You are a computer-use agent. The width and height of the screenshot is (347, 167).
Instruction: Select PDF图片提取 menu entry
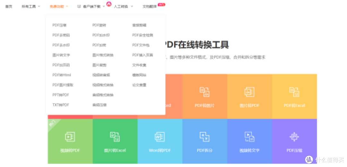pos(63,85)
